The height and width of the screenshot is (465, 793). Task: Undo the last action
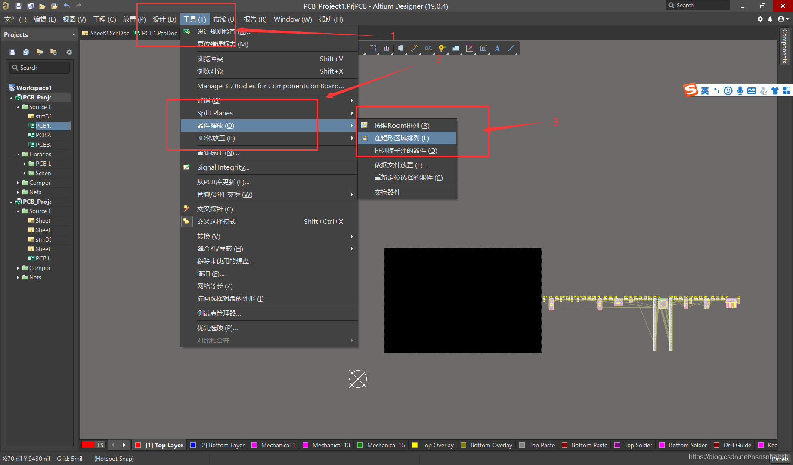click(66, 6)
